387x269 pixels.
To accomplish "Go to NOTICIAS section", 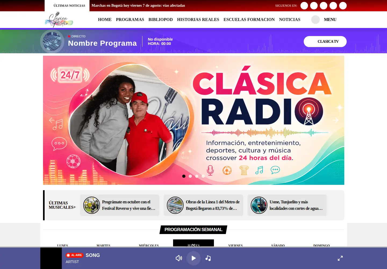I will 290,20.
